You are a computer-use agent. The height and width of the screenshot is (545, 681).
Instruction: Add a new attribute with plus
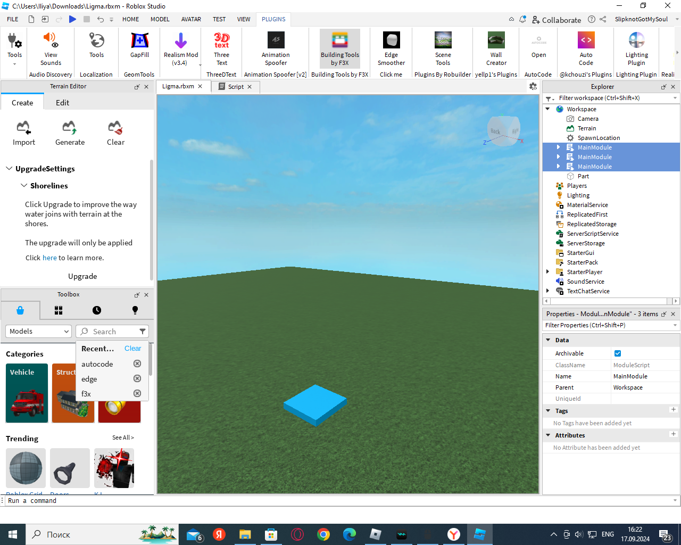673,434
